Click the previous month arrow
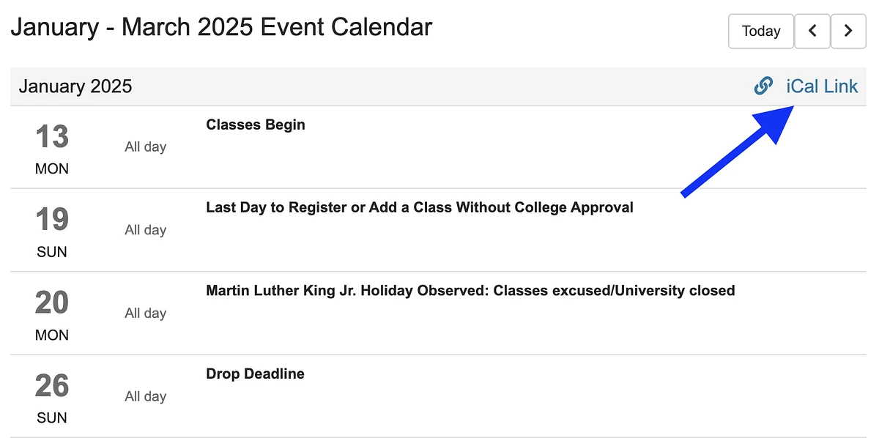The height and width of the screenshot is (438, 879). (x=812, y=31)
